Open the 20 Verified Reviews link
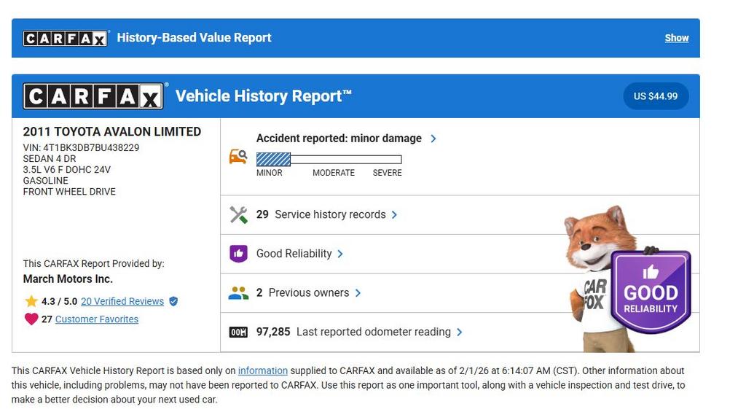 click(x=122, y=301)
